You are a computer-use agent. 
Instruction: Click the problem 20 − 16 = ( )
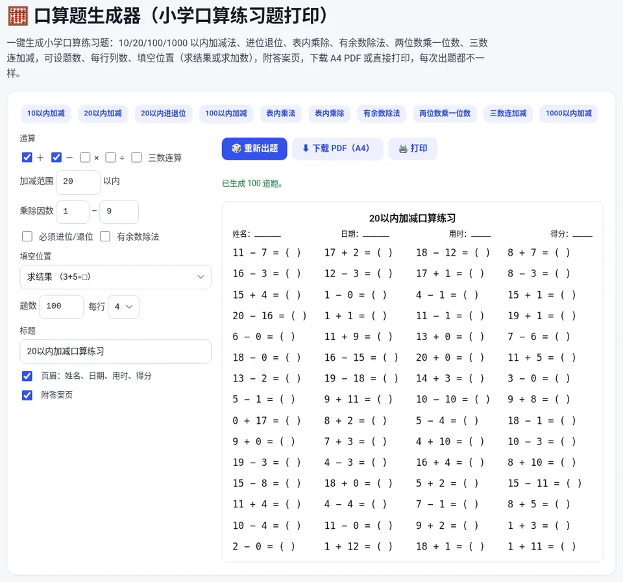click(x=269, y=316)
